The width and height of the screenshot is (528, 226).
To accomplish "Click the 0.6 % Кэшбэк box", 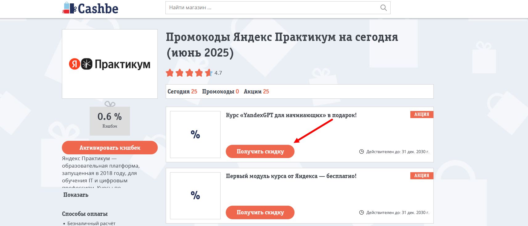I will coord(110,121).
